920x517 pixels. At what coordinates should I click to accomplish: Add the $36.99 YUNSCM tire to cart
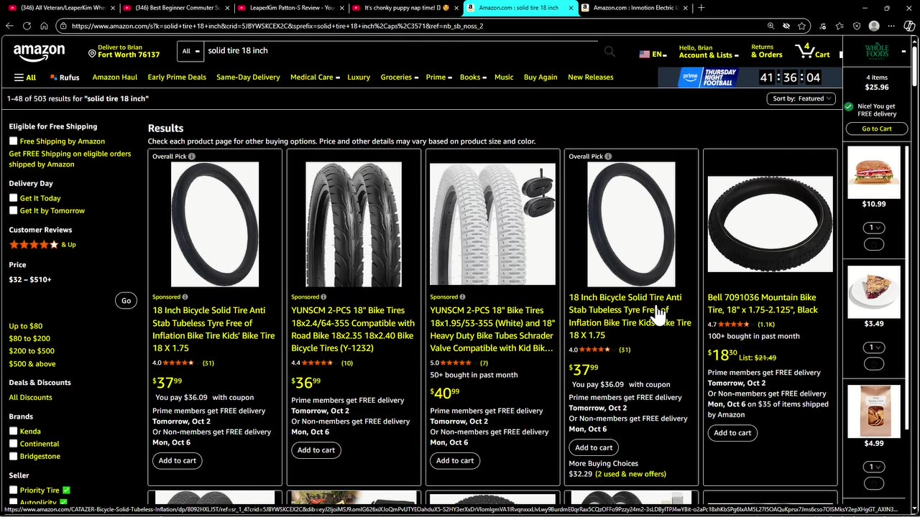316,450
